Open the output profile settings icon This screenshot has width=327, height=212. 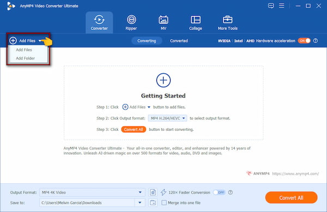[x=153, y=192]
